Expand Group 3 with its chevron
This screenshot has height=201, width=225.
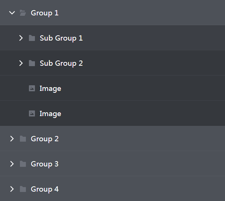tap(12, 164)
